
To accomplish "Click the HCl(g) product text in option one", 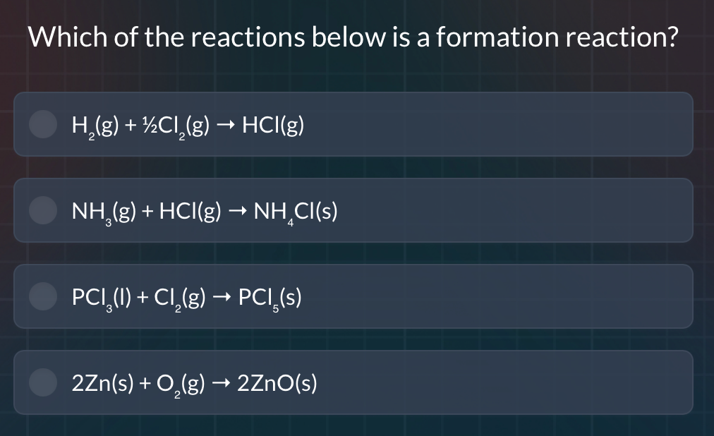I will (274, 124).
